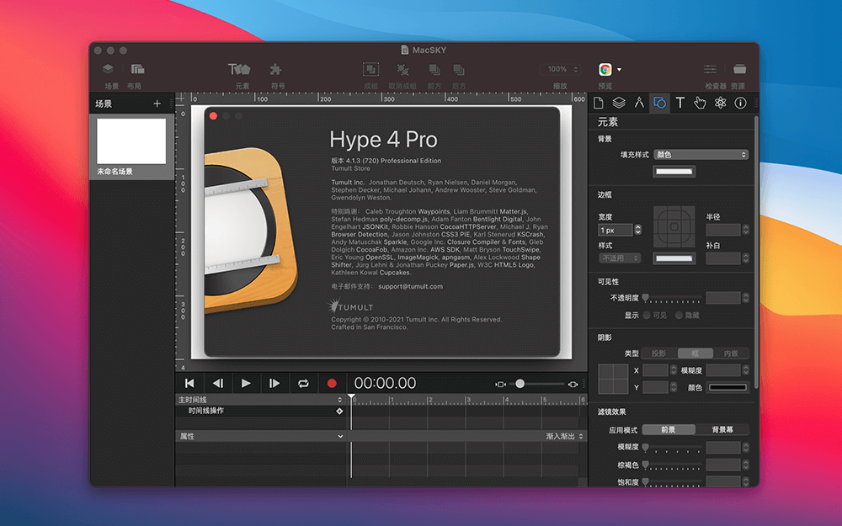Open the Physics inspector atom tab

click(x=720, y=103)
